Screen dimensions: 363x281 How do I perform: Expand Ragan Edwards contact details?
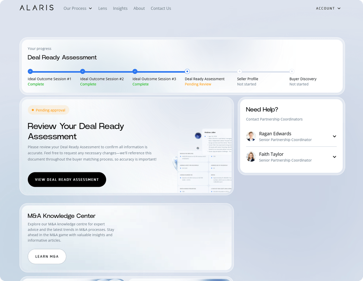tap(334, 136)
